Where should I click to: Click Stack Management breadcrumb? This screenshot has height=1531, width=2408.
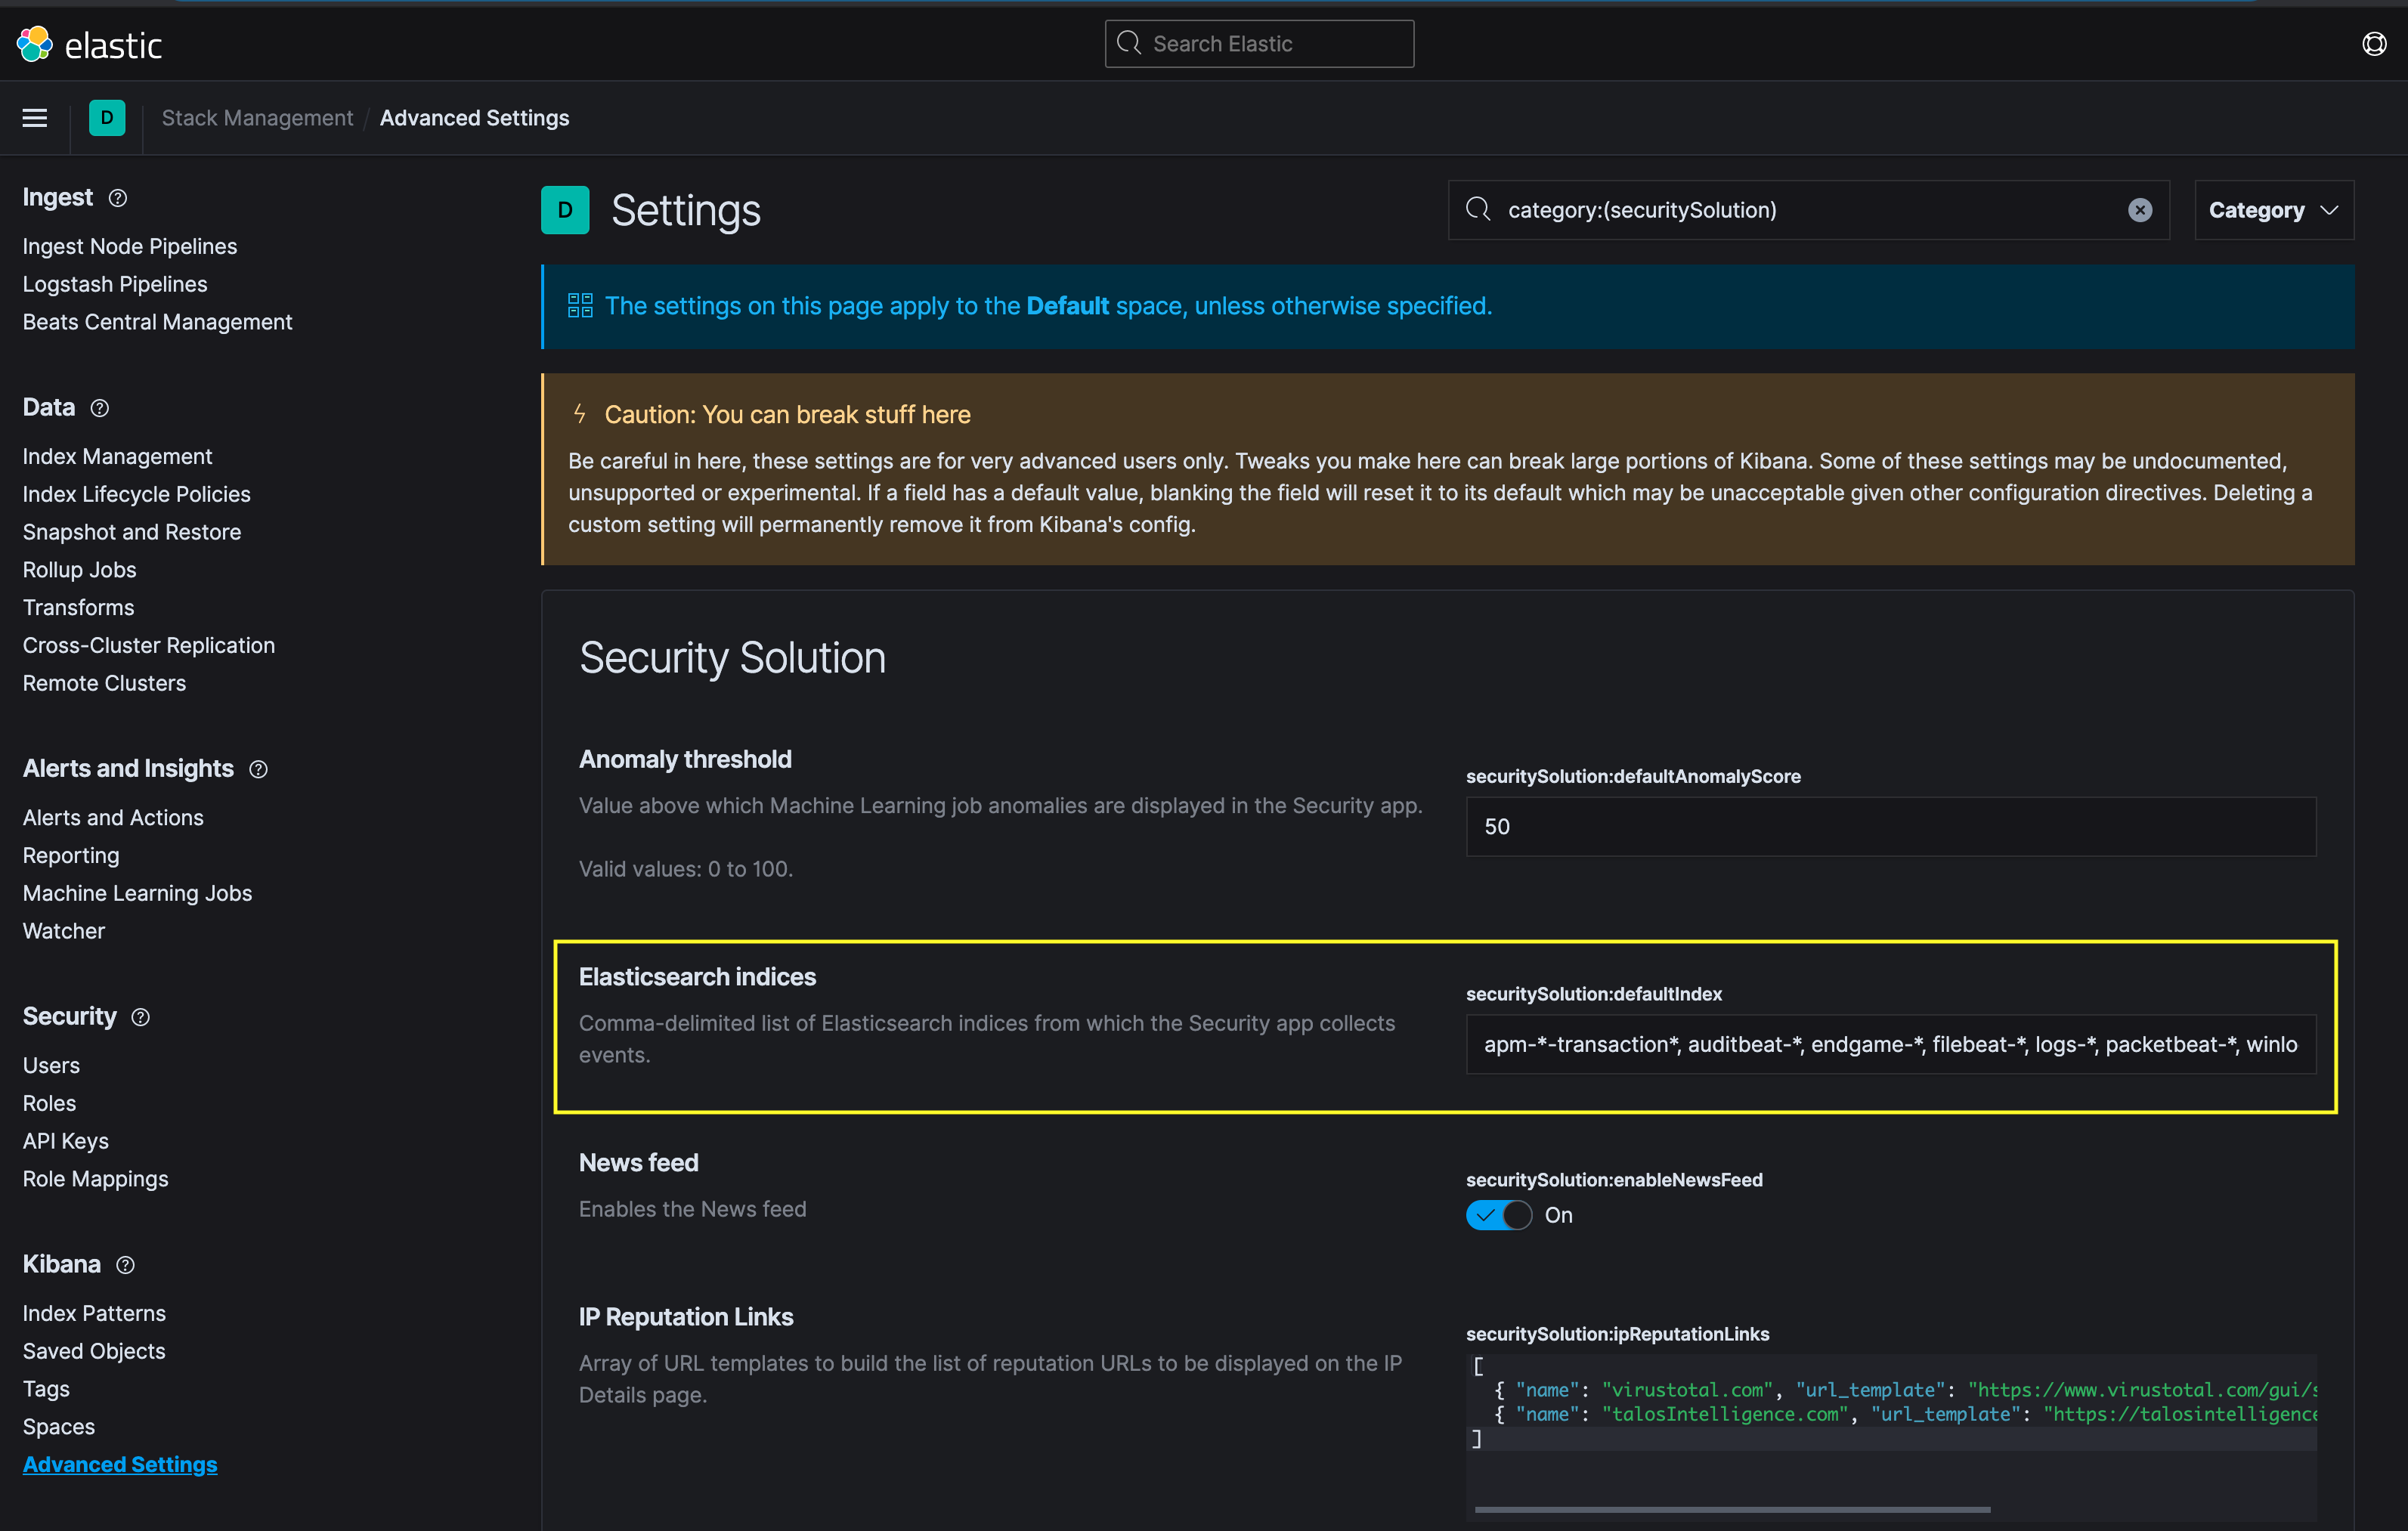click(257, 118)
